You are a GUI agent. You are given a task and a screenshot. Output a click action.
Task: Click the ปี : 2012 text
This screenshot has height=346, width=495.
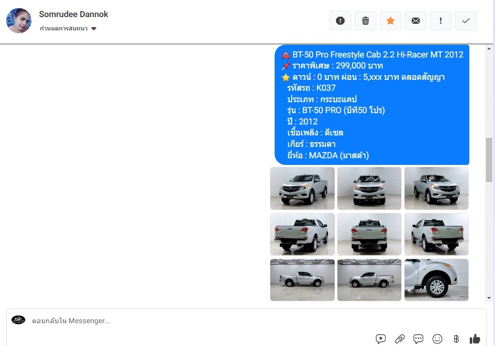tap(302, 122)
